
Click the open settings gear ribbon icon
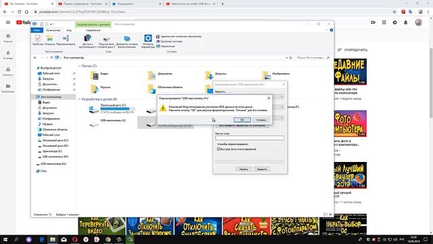tap(148, 41)
